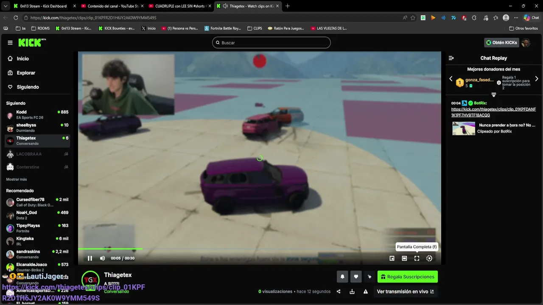Show next top donor

click(537, 79)
